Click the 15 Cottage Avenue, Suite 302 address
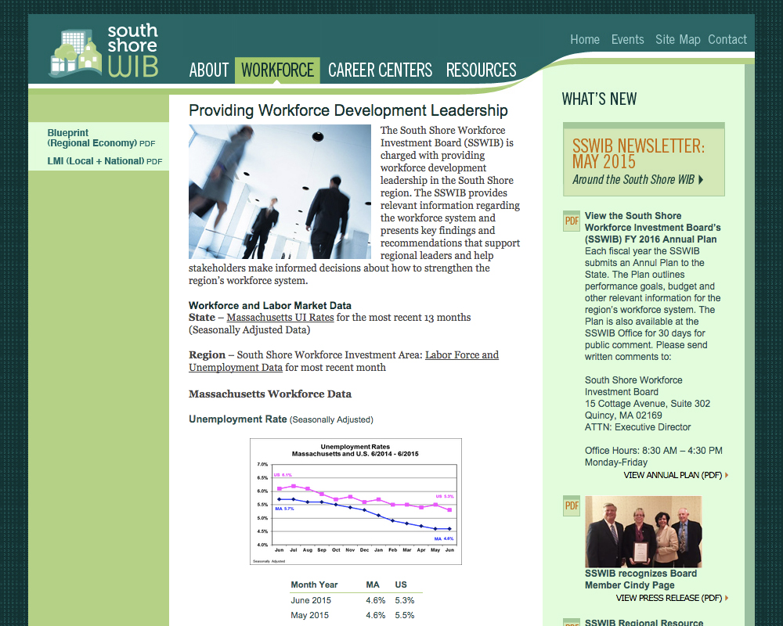The image size is (783, 626). (648, 403)
